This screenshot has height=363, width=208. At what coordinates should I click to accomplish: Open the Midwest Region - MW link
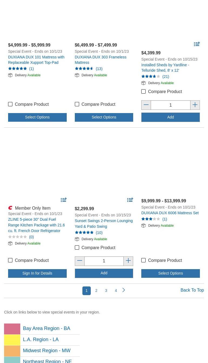point(46,351)
